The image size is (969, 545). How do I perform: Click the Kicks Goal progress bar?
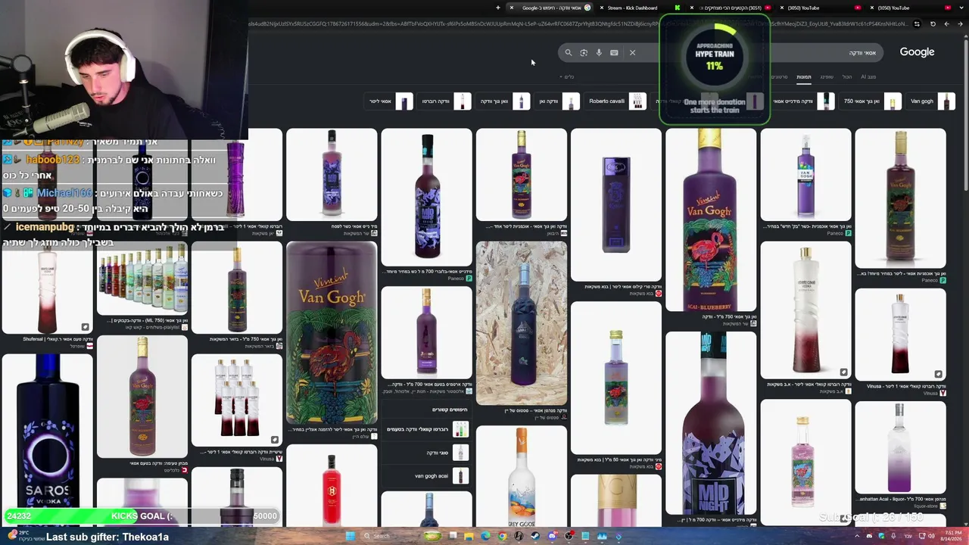point(141,516)
